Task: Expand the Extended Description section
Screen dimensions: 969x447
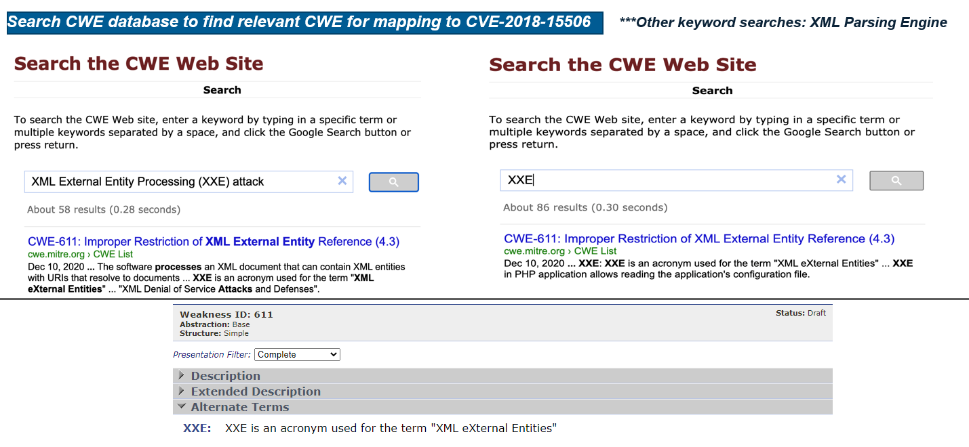Action: (502, 391)
